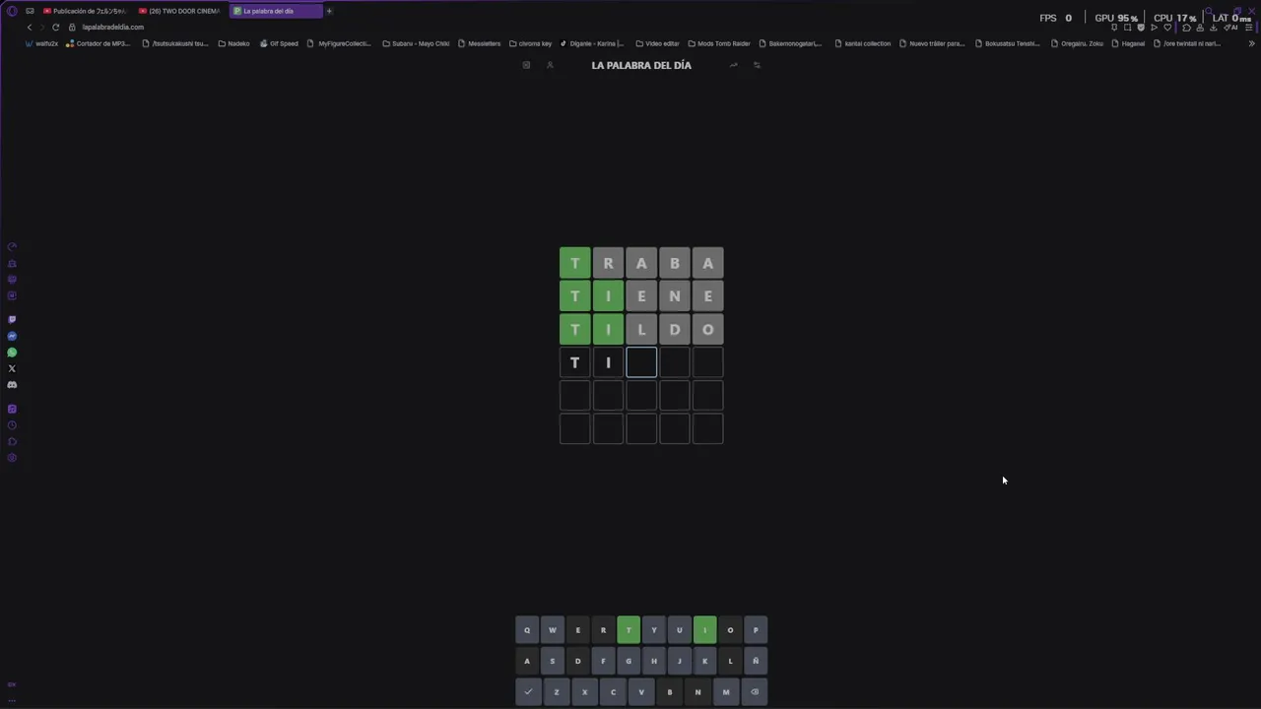
Task: Open the easy setup menu icon
Action: pyautogui.click(x=1249, y=28)
